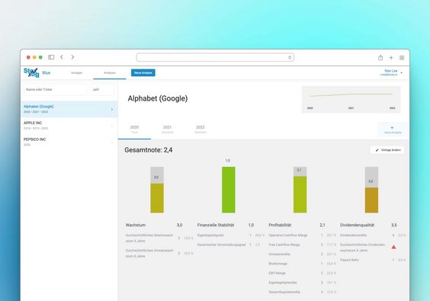Open the Vorlagen menu tab
Screen dimensions: 430x301
[x=76, y=72]
